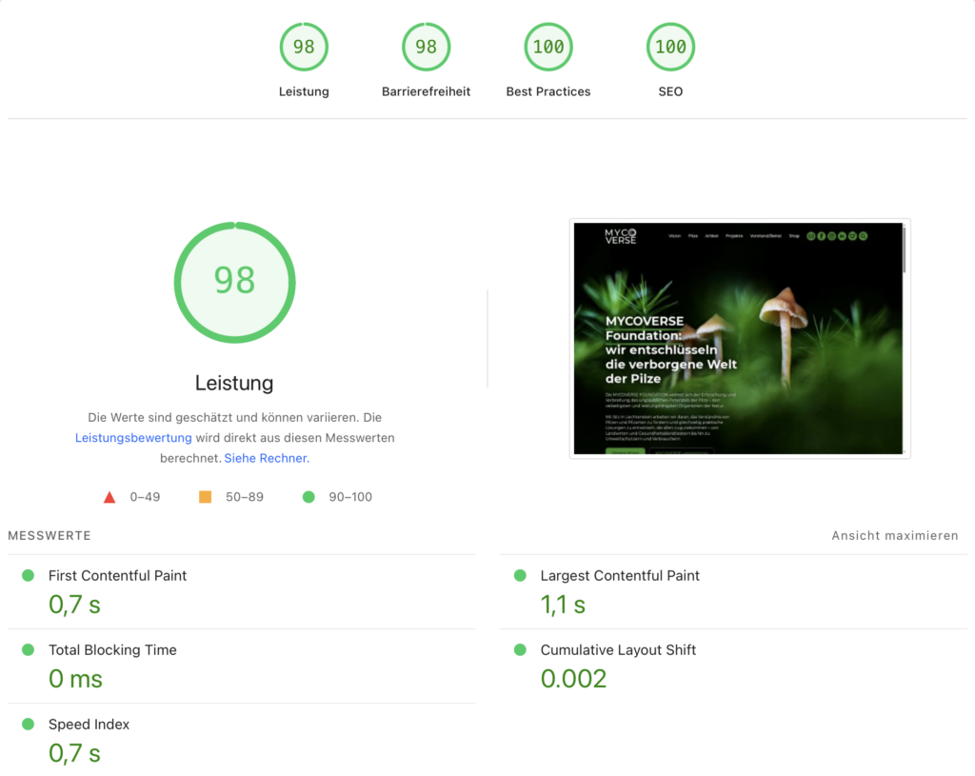Image resolution: width=975 pixels, height=776 pixels.
Task: Click the orange square 50–89 legend icon
Action: click(205, 497)
